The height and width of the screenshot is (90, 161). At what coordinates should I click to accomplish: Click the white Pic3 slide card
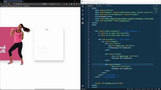tap(49, 44)
